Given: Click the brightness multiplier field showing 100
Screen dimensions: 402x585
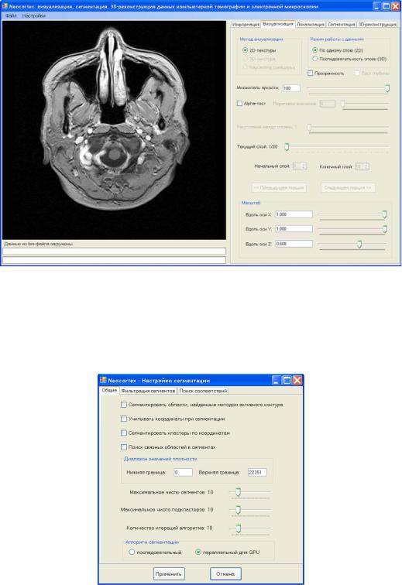Looking at the screenshot, I should tap(291, 88).
